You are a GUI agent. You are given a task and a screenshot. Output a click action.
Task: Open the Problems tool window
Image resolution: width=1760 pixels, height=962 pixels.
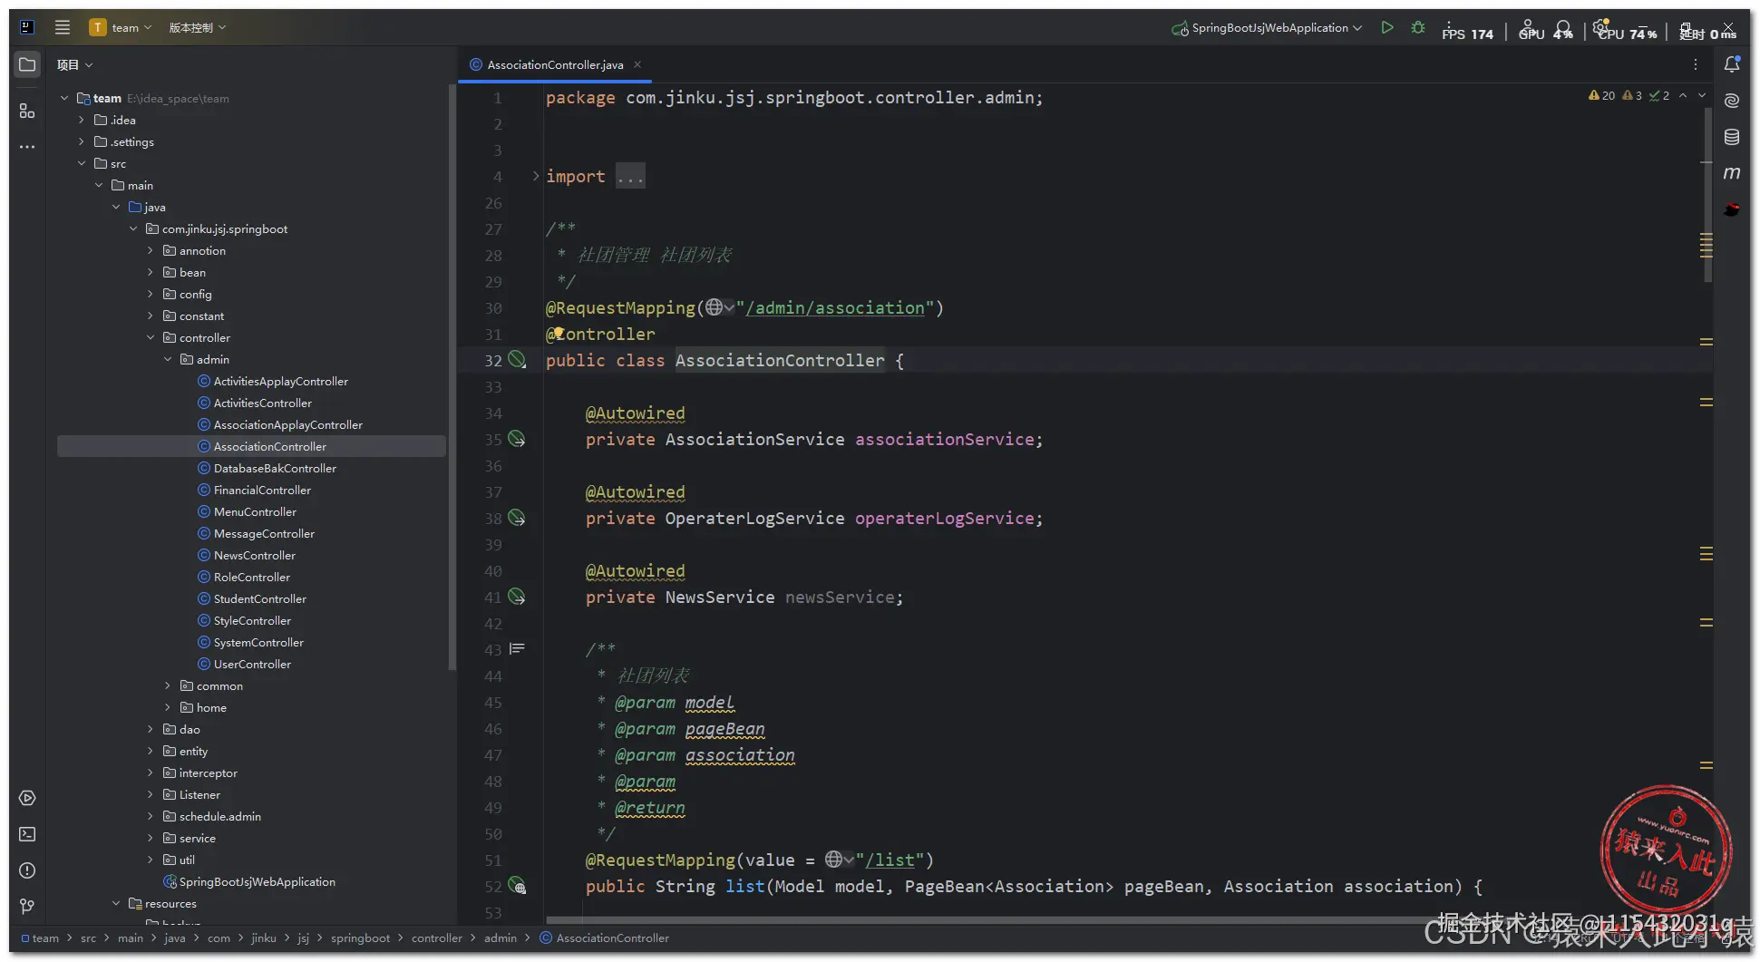tap(27, 870)
